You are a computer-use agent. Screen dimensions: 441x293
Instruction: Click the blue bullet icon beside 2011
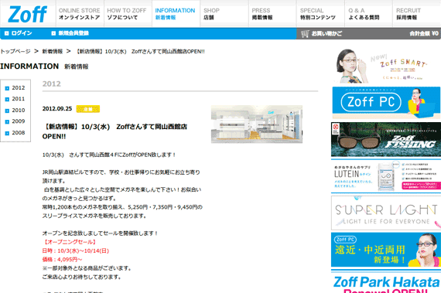tap(7, 99)
